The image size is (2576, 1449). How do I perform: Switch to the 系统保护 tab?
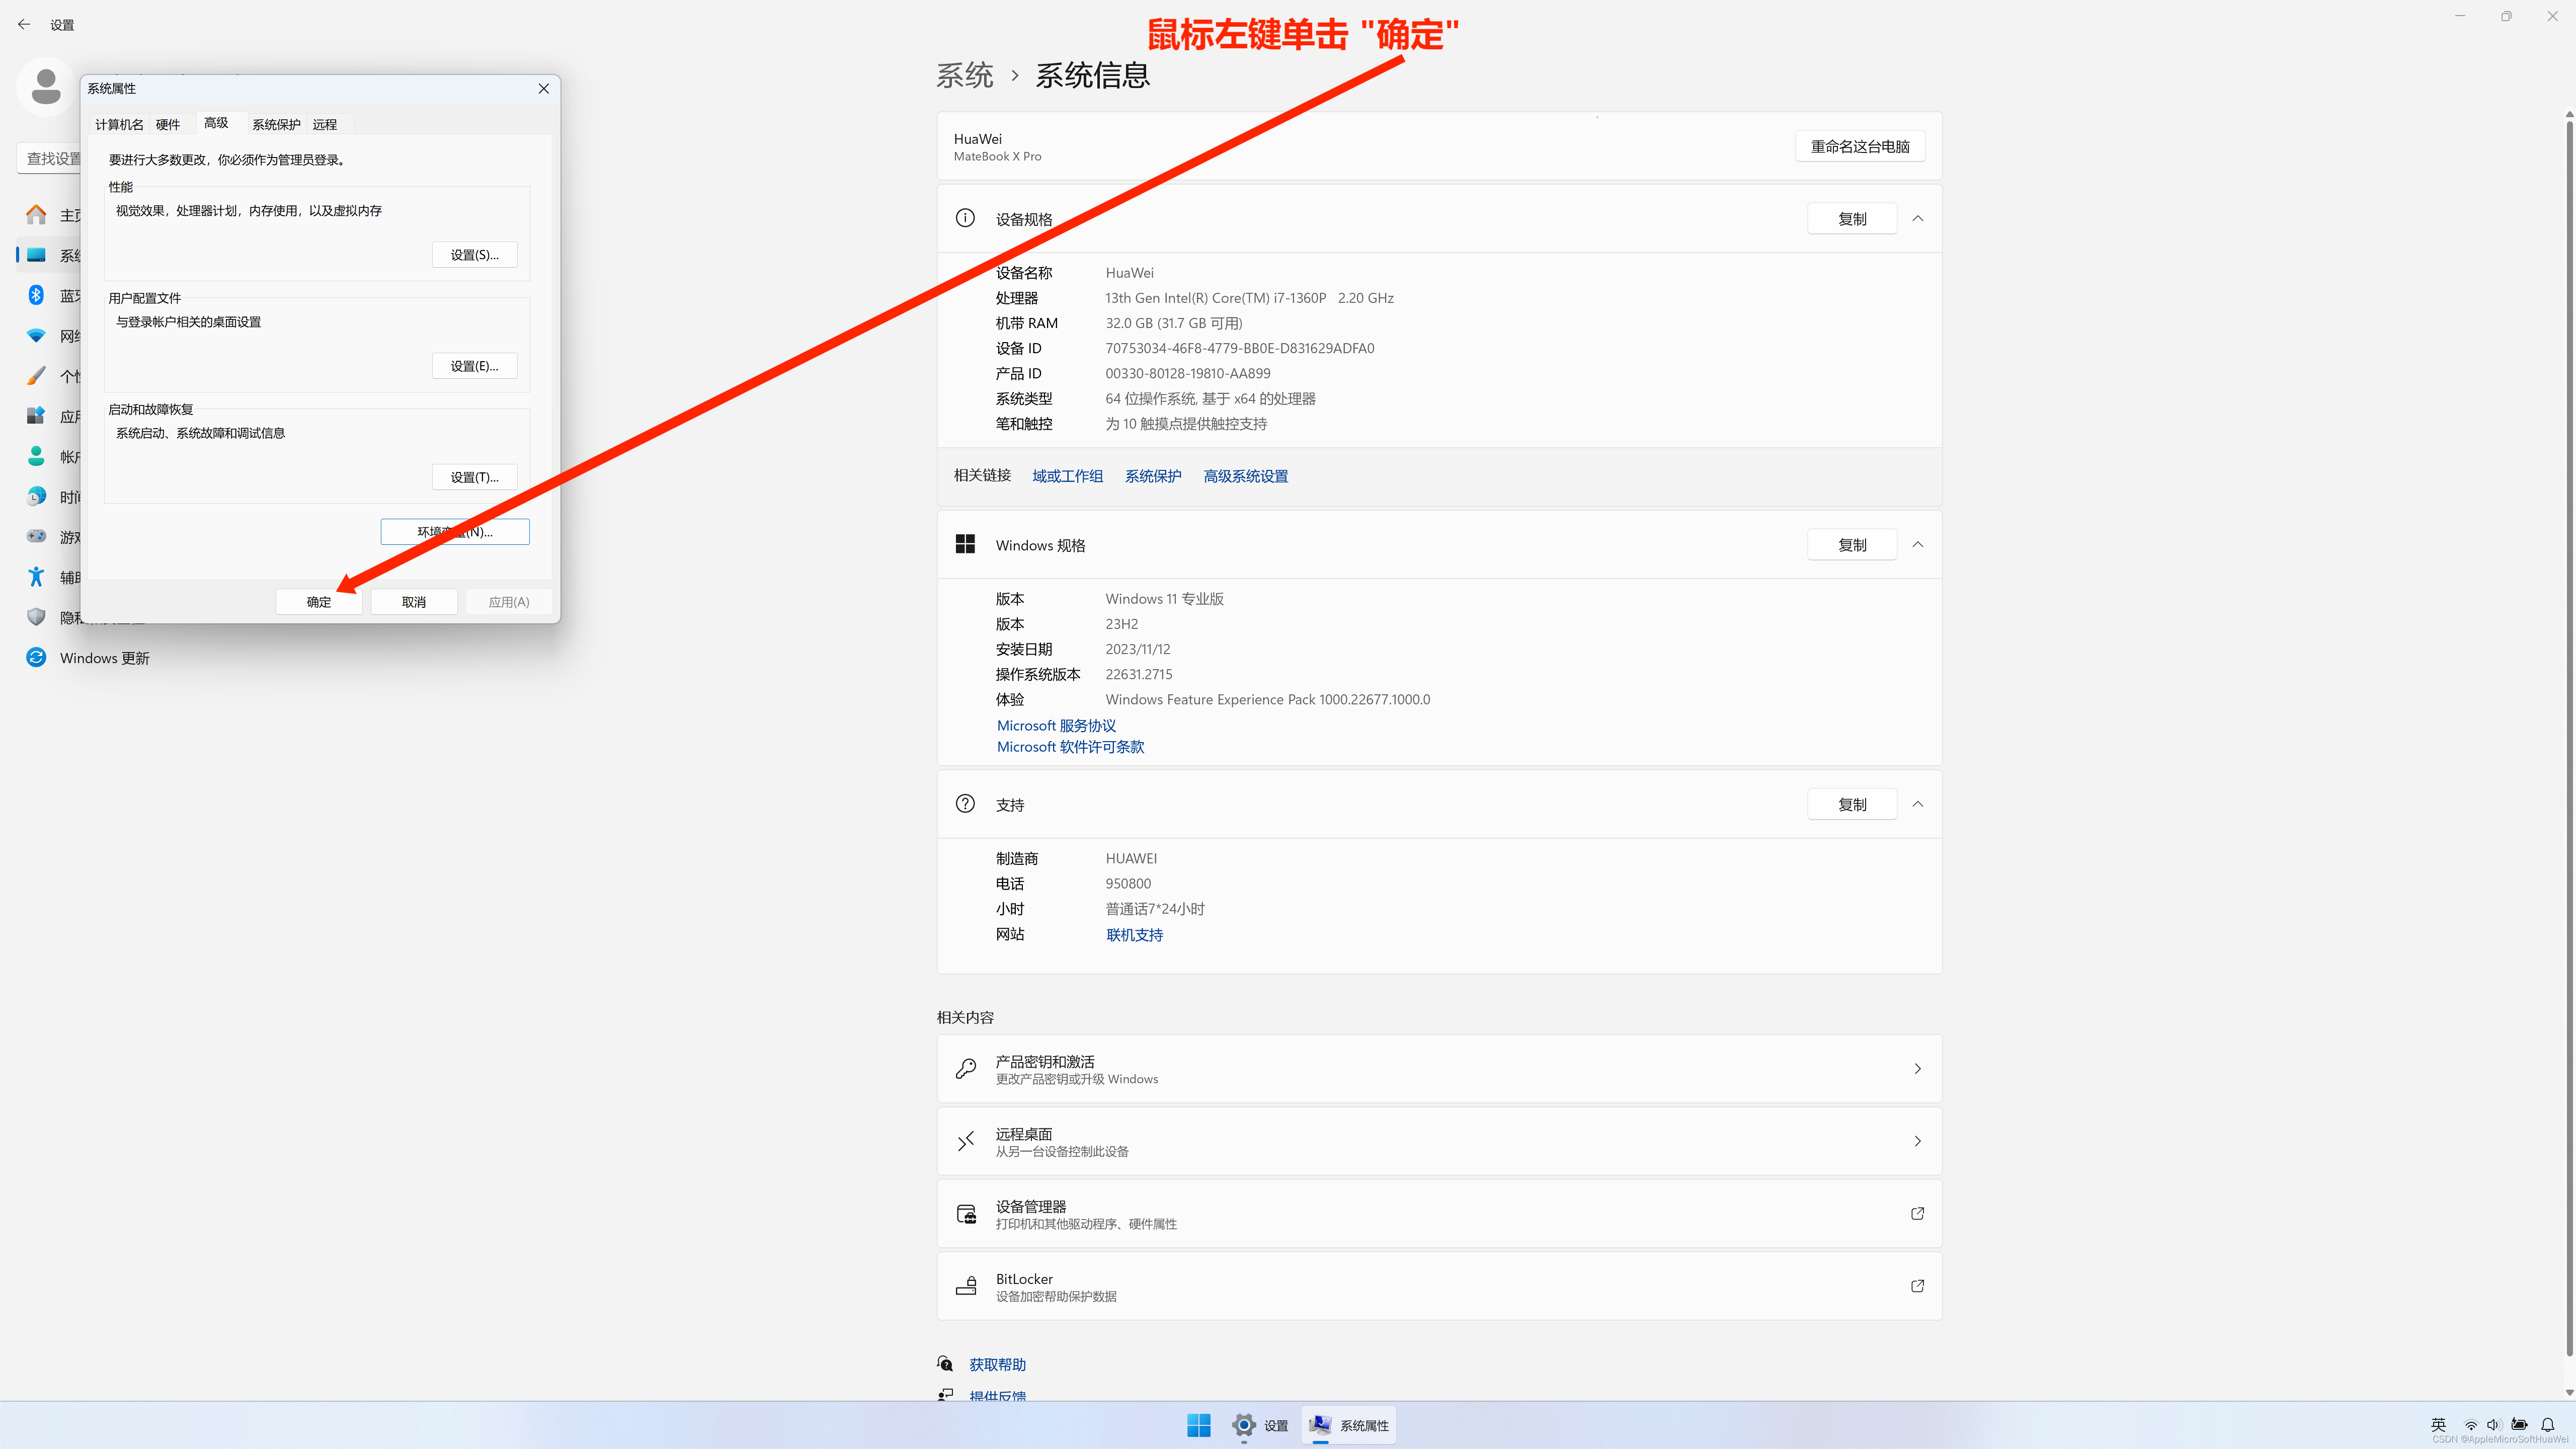point(276,123)
